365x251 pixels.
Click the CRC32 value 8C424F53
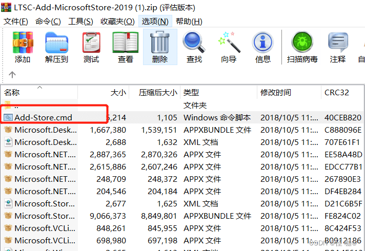click(x=343, y=228)
